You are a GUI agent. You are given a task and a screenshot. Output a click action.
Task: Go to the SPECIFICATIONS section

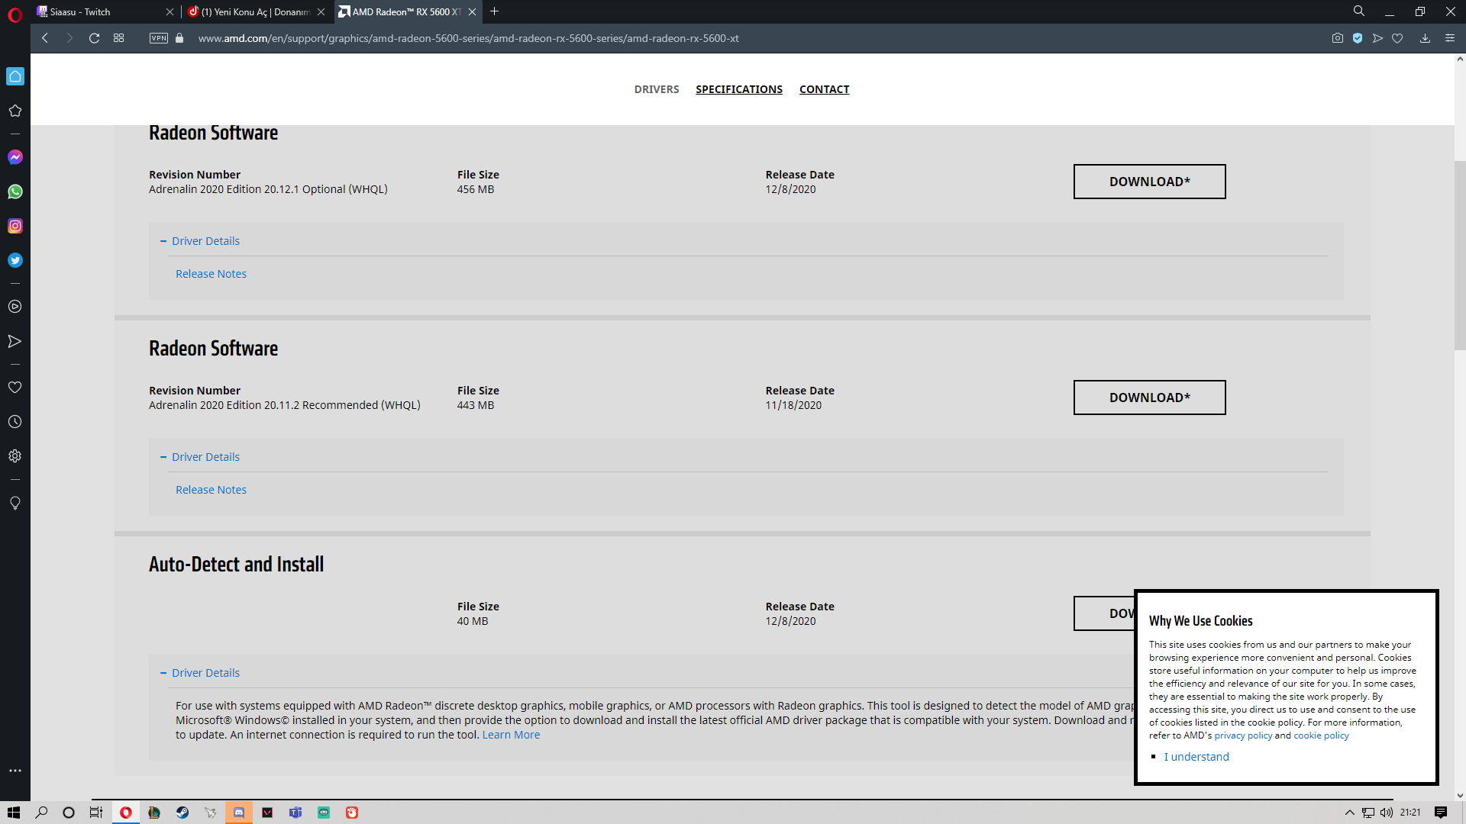[x=739, y=89]
